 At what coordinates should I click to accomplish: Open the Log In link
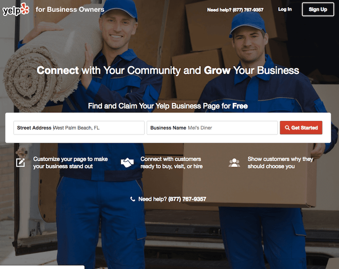pyautogui.click(x=285, y=9)
